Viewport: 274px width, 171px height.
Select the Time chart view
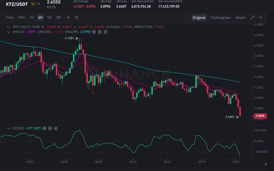coord(10,17)
